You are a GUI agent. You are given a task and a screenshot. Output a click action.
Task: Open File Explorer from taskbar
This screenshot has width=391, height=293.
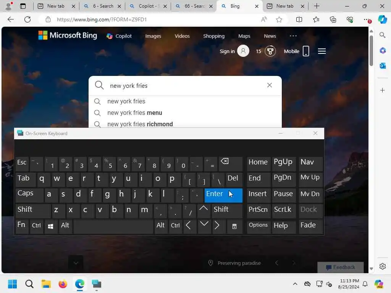(x=46, y=284)
